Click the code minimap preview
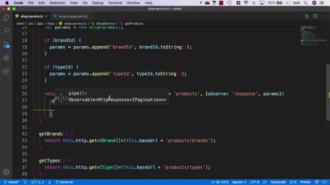The width and height of the screenshot is (330, 185). 313,35
